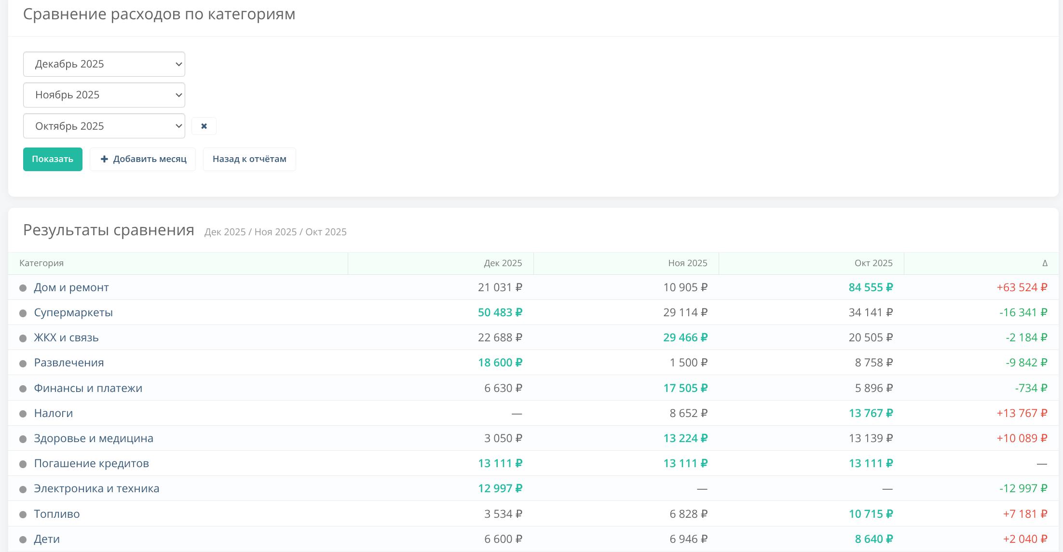Click the gray dot next to Супермаркеты
Screen dimensions: 1063x552
click(x=23, y=313)
